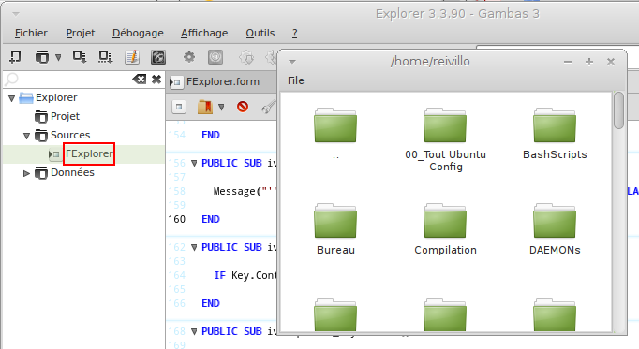Open the dropdown arrow next to the bookmark icon

coord(221,107)
